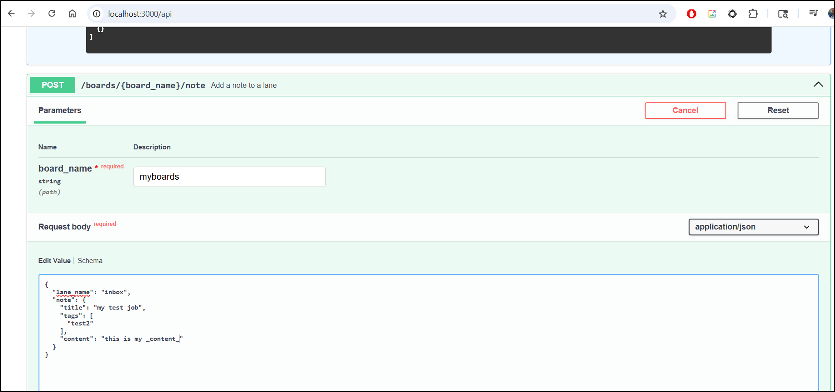Image resolution: width=835 pixels, height=392 pixels.
Task: Reload the Swagger API page
Action: [52, 14]
